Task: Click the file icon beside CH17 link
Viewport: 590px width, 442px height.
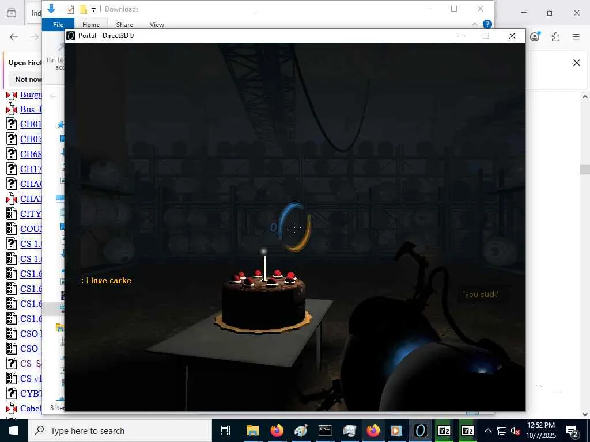Action: pos(12,169)
